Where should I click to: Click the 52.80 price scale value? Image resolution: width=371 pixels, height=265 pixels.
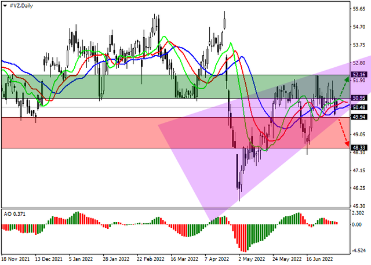pos(359,63)
